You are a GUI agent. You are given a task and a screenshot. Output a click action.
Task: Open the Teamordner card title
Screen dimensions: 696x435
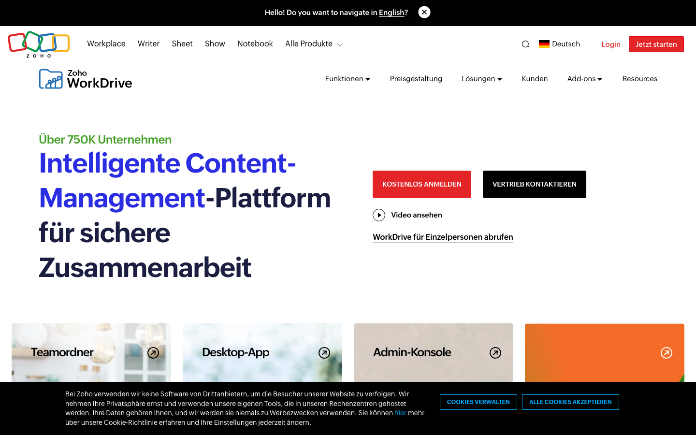[62, 352]
